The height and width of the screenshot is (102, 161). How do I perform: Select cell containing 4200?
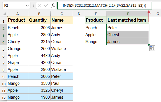pos(39,63)
